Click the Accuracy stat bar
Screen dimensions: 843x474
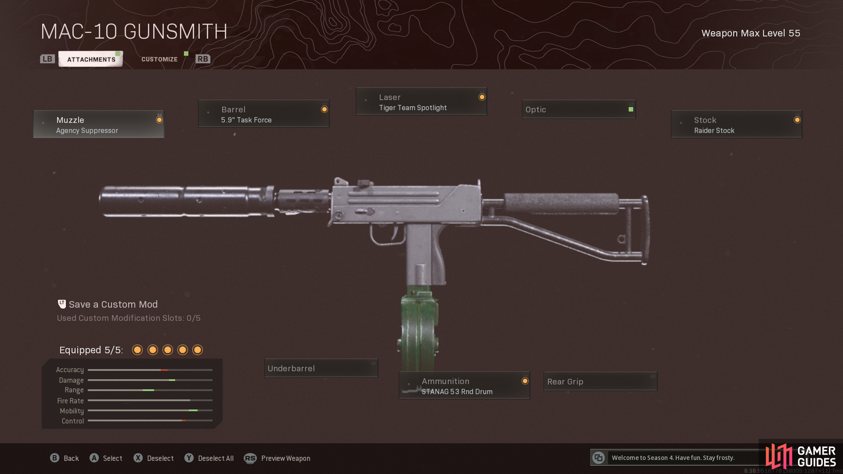(x=150, y=370)
